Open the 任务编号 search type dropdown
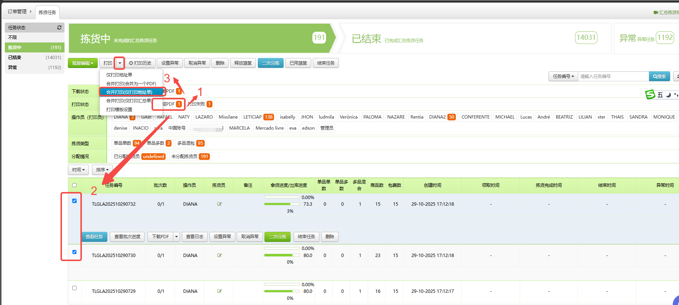Screen dimensions: 679x305 click(x=563, y=76)
